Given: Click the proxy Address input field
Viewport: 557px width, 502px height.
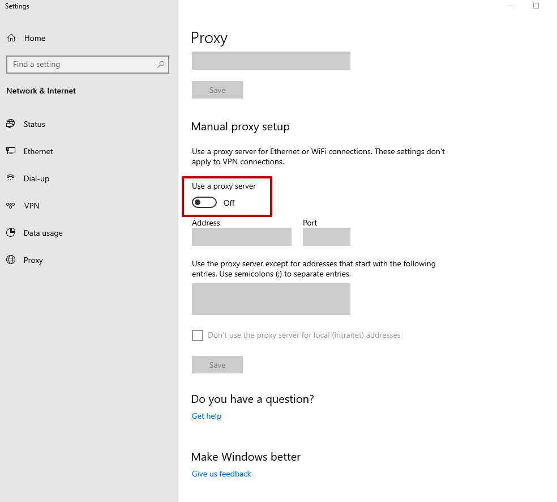Looking at the screenshot, I should coord(242,237).
